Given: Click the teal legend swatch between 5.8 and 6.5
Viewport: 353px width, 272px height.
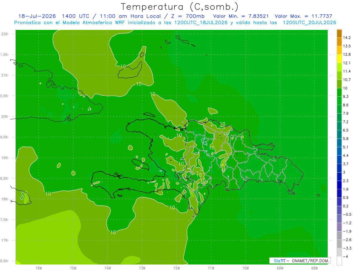Looking at the screenshot, I should click(x=339, y=134).
